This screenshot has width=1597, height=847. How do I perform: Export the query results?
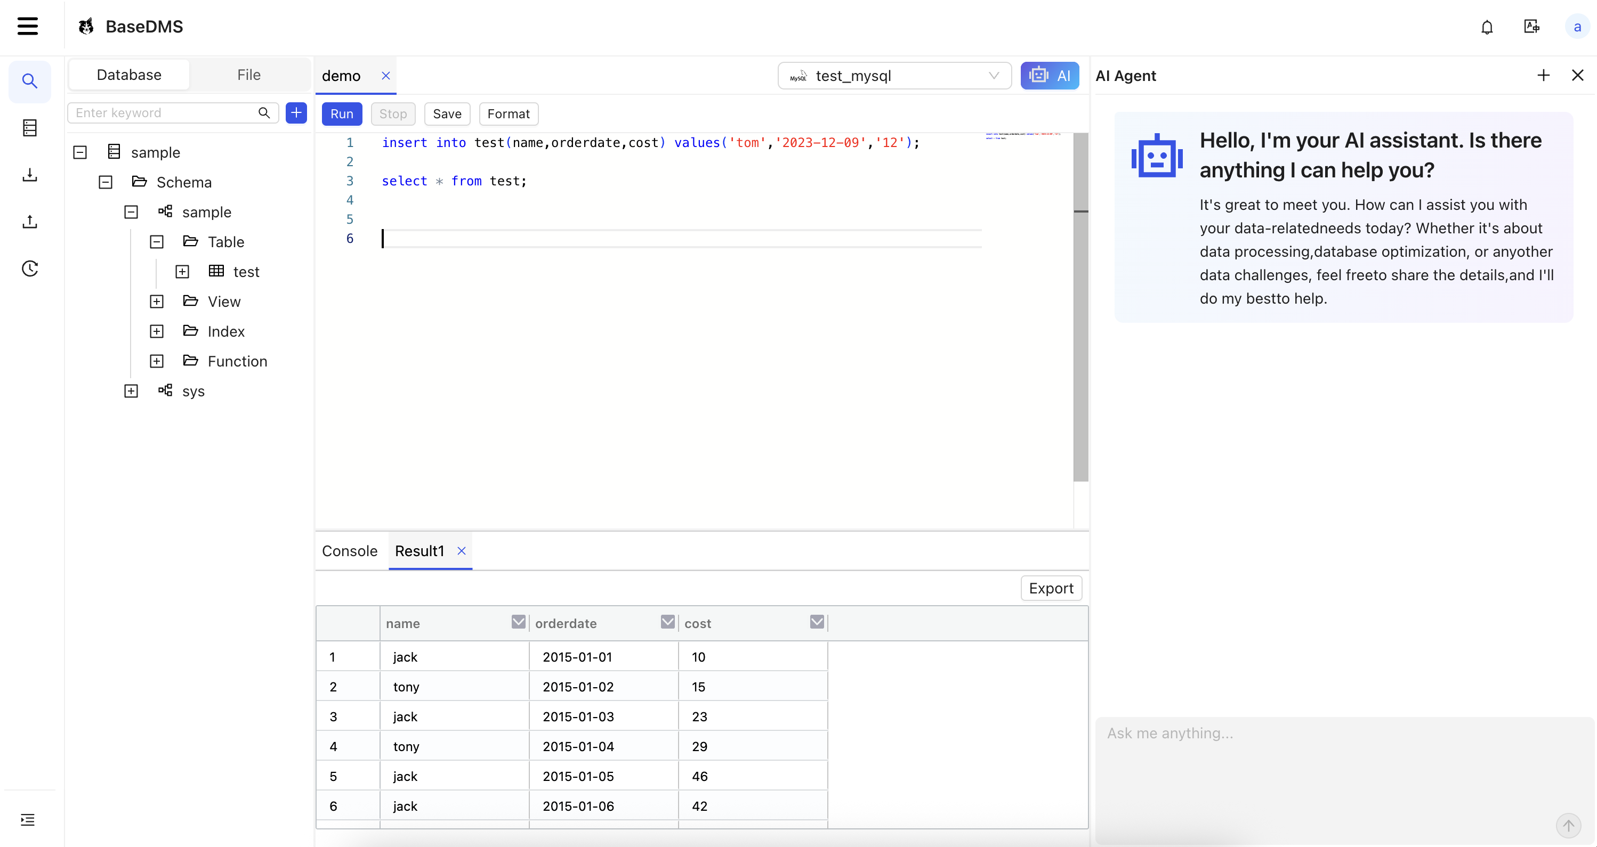click(x=1051, y=588)
